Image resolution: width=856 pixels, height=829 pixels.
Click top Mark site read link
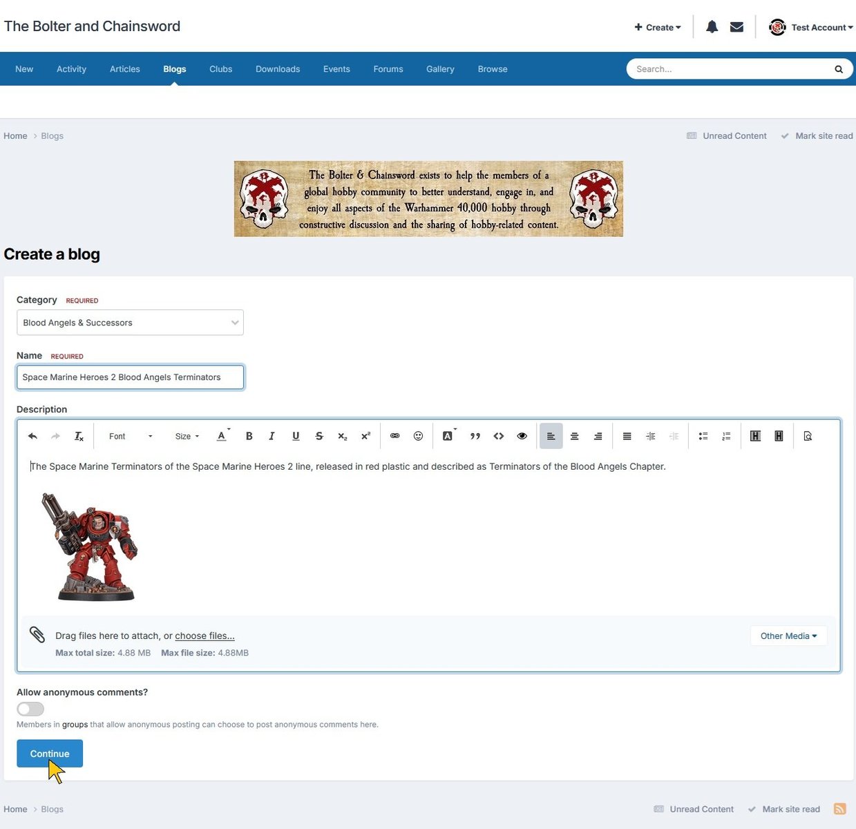[x=817, y=136]
